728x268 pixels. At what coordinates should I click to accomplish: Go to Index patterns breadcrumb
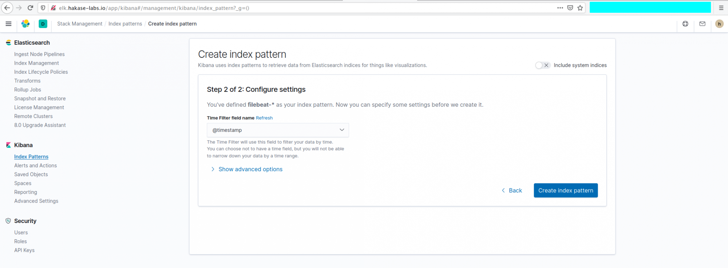(x=125, y=24)
